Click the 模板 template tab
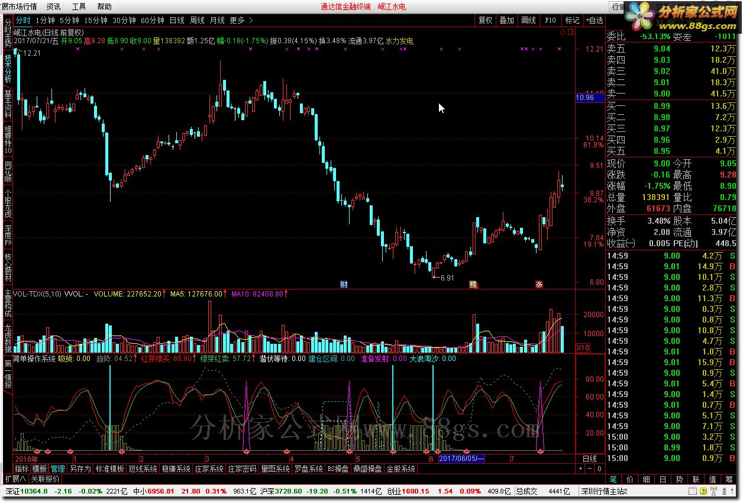Image resolution: width=743 pixels, height=503 pixels. 39,469
